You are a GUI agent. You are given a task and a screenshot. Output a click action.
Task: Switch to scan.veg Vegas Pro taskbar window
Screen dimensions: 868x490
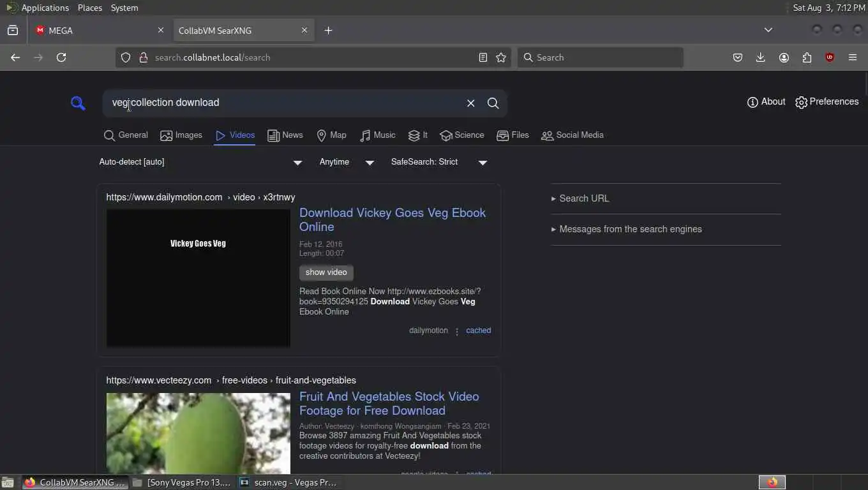[x=289, y=482]
